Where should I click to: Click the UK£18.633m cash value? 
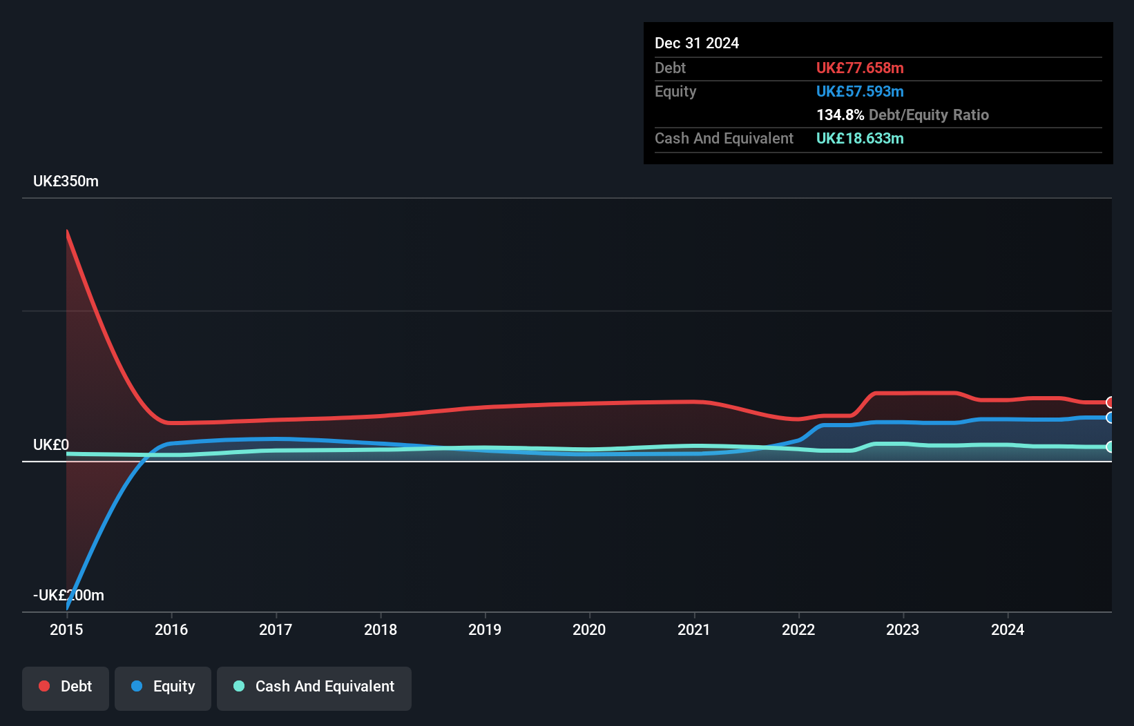click(860, 139)
